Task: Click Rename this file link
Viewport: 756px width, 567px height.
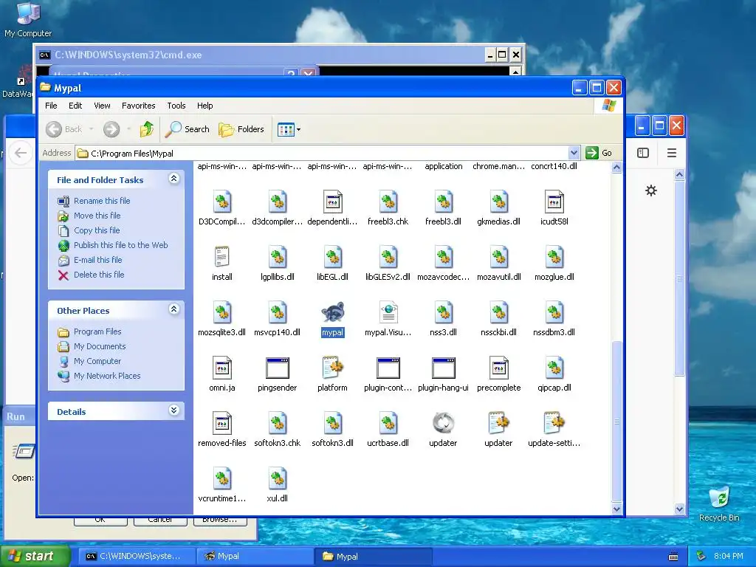Action: pos(102,201)
